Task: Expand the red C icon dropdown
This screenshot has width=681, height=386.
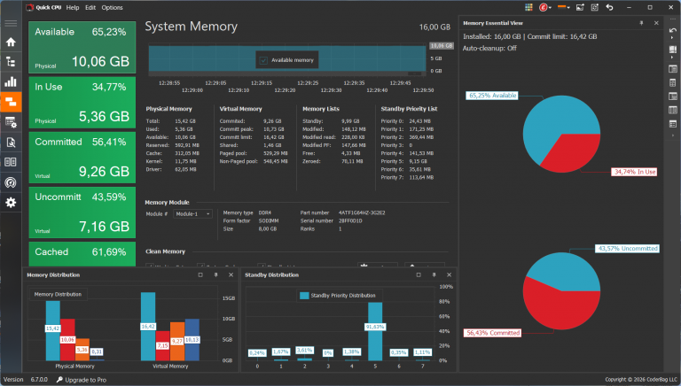Action: click(x=545, y=7)
